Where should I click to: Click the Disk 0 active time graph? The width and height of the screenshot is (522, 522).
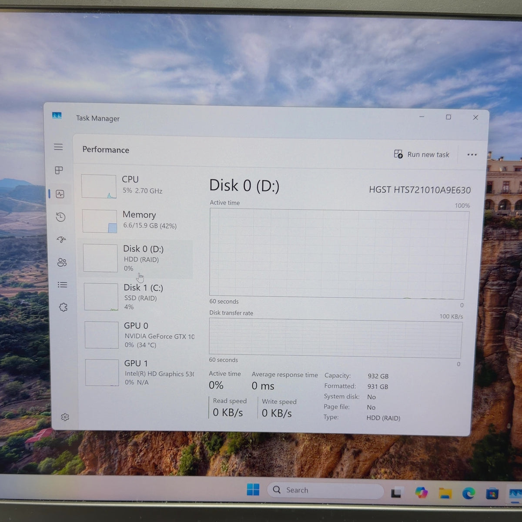338,254
